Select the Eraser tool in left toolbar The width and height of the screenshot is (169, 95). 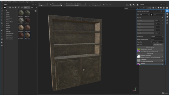[x=2, y=11]
